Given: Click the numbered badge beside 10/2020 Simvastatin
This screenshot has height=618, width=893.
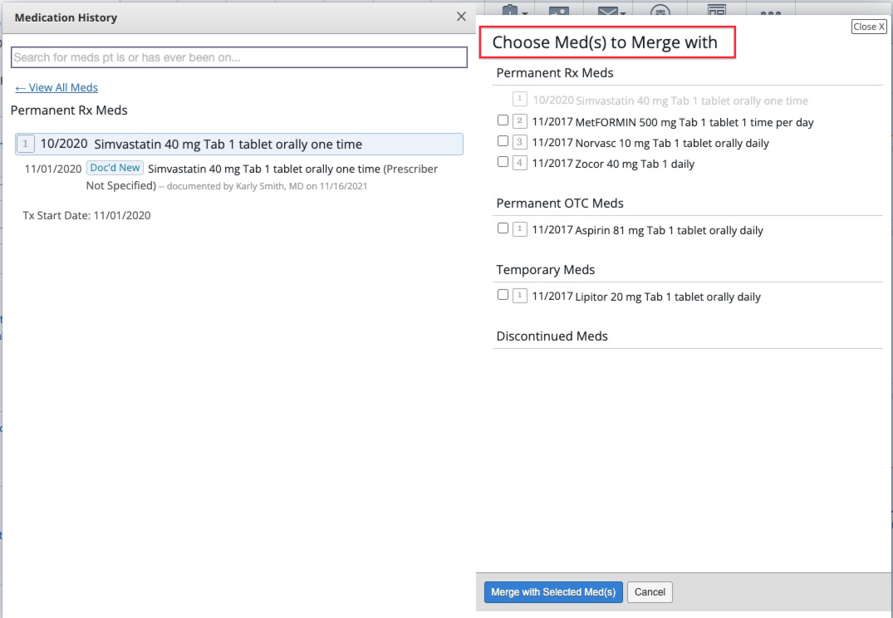Looking at the screenshot, I should (25, 143).
